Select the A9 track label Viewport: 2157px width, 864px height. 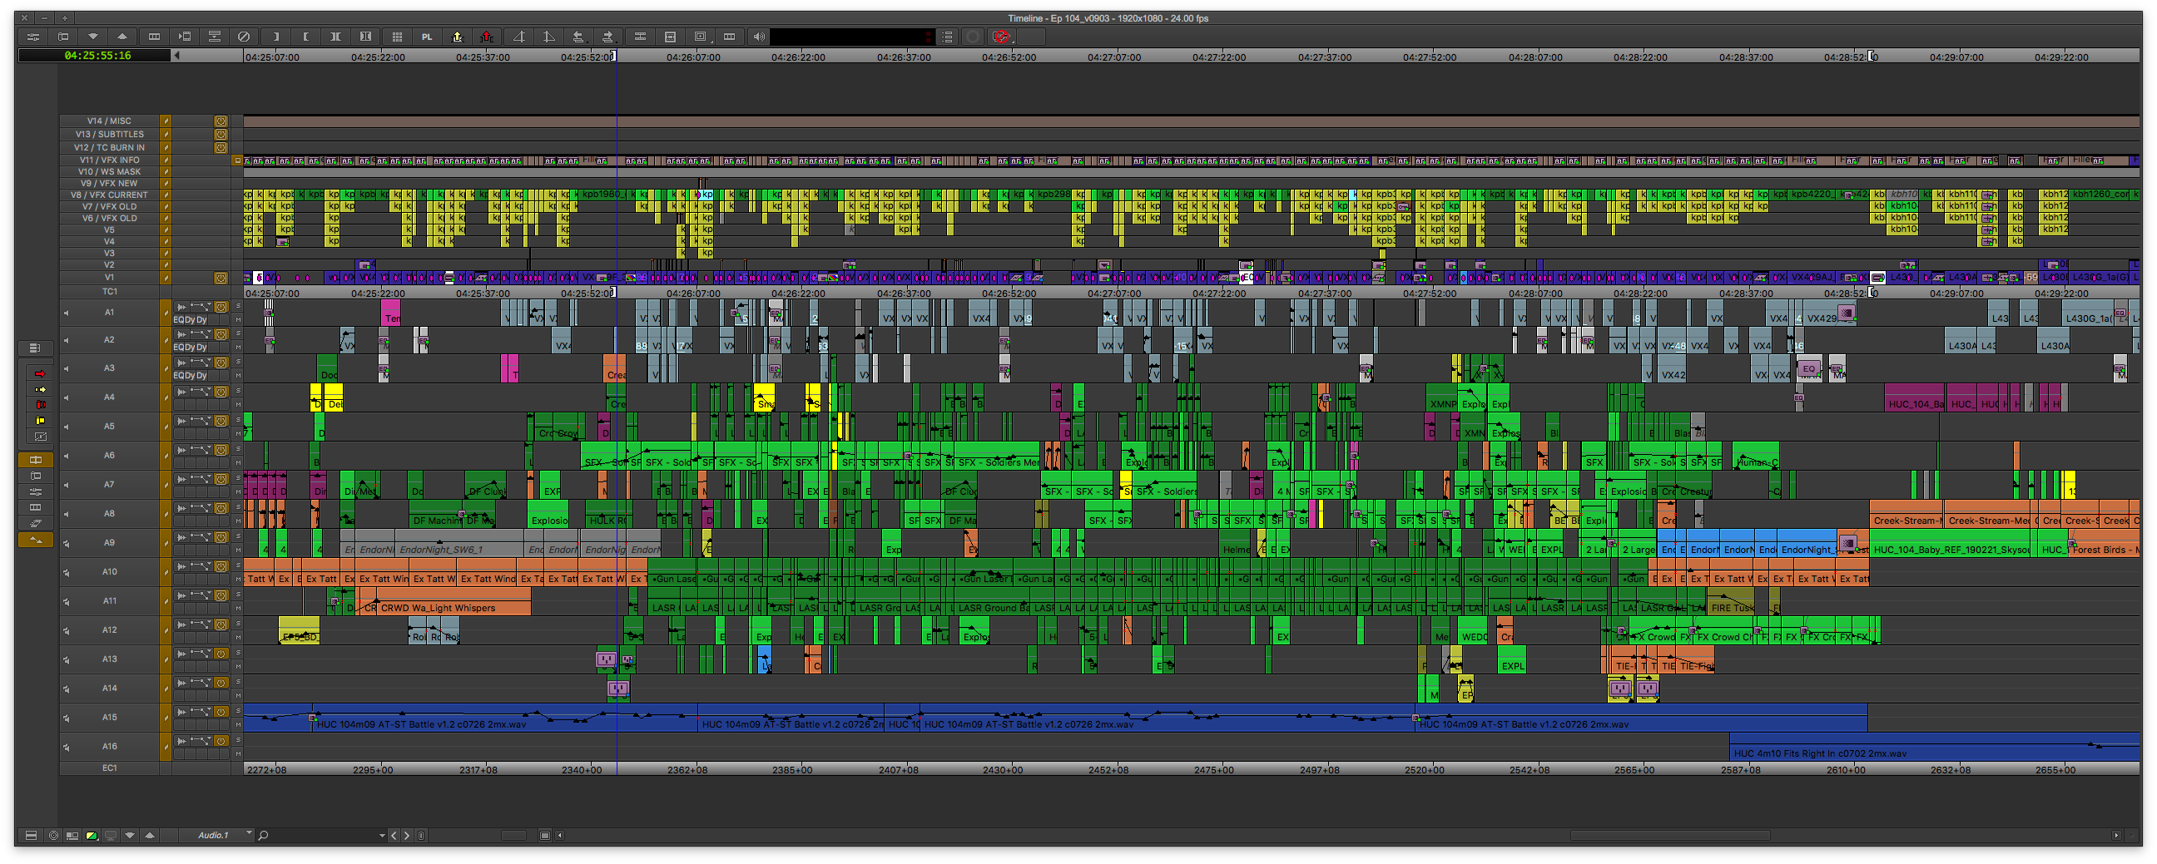[x=110, y=543]
